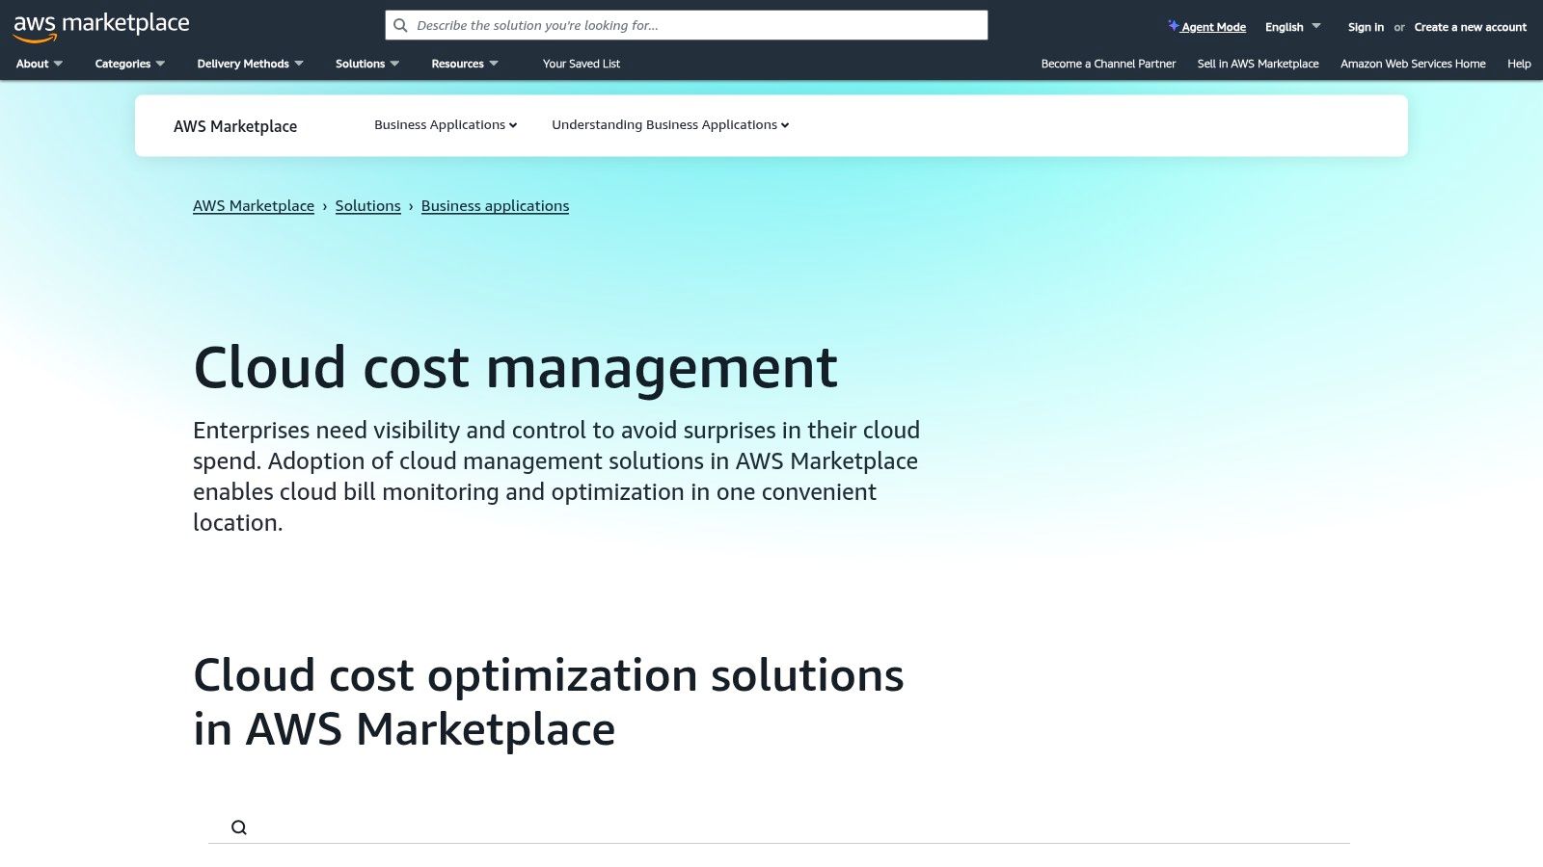Screen dimensions: 1543x867
Task: Open the Business Applications dropdown
Action: coord(445,124)
